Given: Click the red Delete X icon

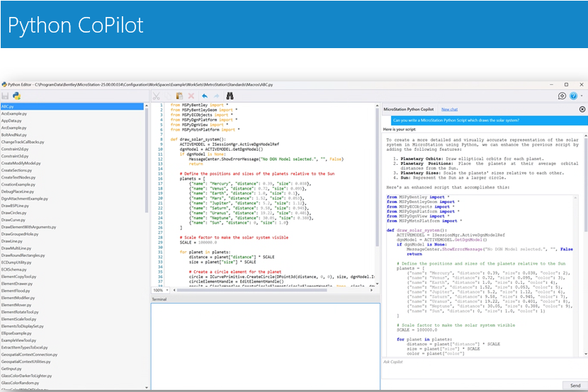Looking at the screenshot, I should 191,96.
